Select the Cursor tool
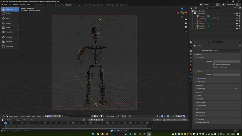The width and height of the screenshot is (242, 136). [x=10, y=14]
